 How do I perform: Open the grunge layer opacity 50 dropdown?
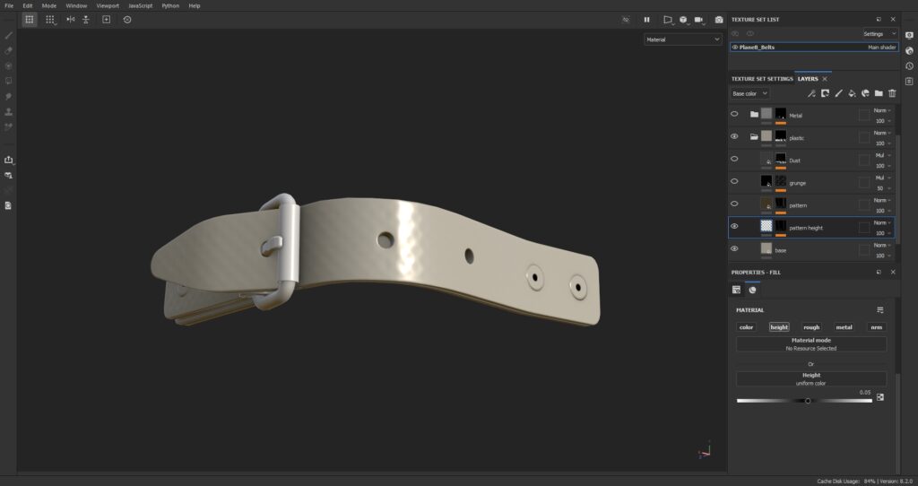pos(882,188)
